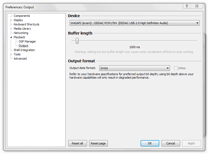Open the Device selection dropdown
The image size is (208, 154).
coord(134,23)
